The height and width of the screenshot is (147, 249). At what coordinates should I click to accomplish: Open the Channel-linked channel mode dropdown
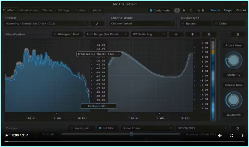pyautogui.click(x=142, y=24)
